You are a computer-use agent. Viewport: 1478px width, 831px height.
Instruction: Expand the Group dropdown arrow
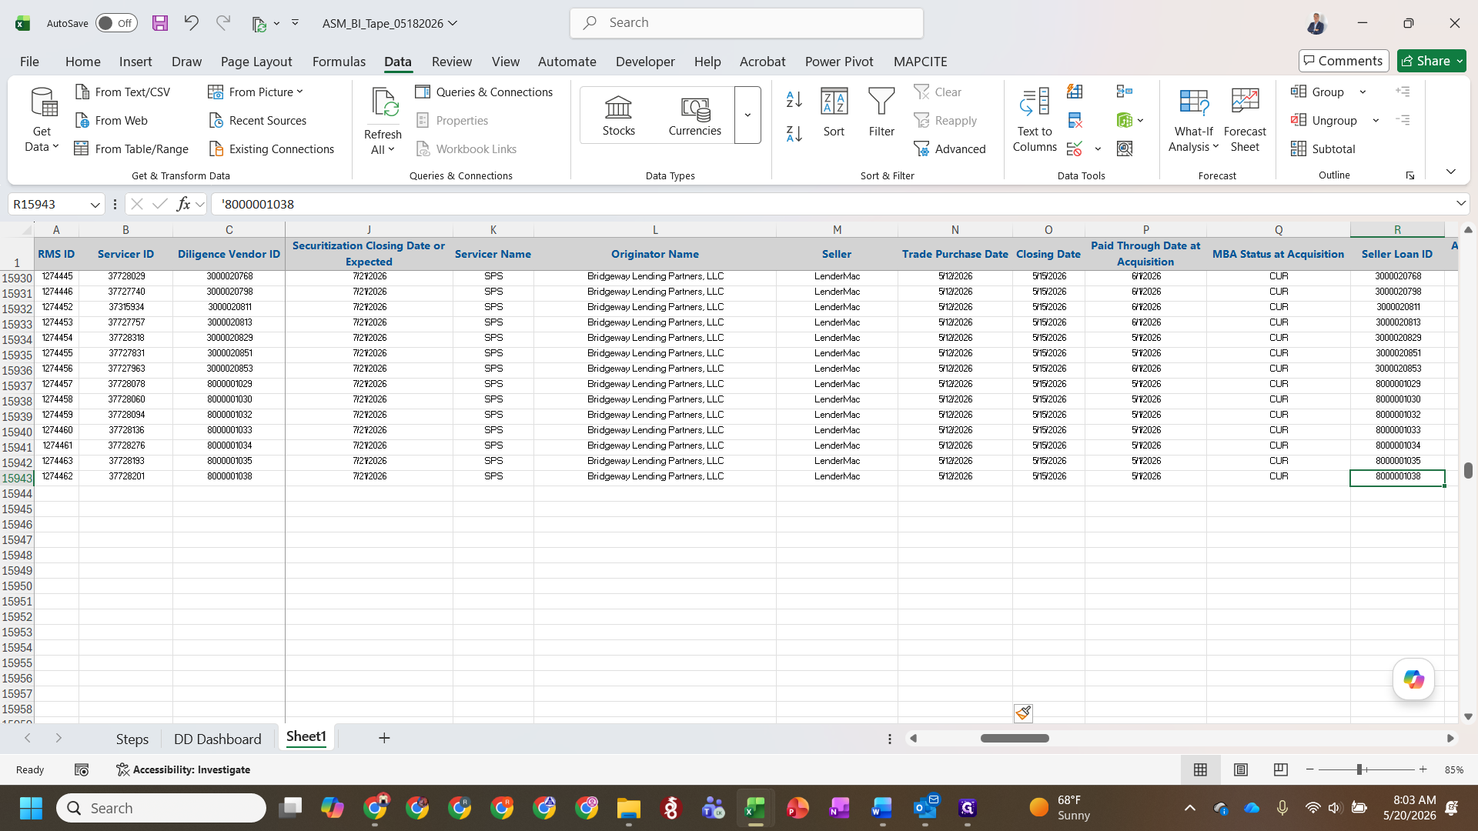coord(1363,92)
